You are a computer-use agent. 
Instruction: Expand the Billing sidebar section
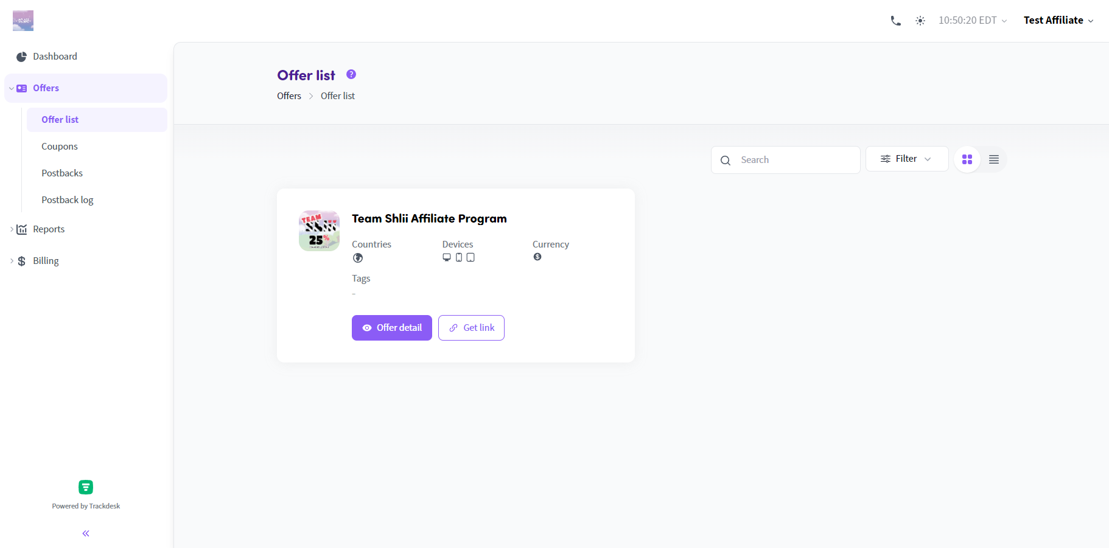(12, 261)
